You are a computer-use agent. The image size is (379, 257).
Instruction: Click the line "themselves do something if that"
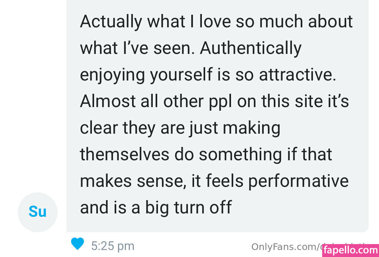point(206,154)
